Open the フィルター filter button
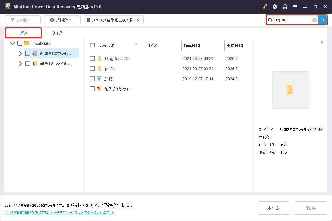This screenshot has width=332, height=221. [22, 20]
